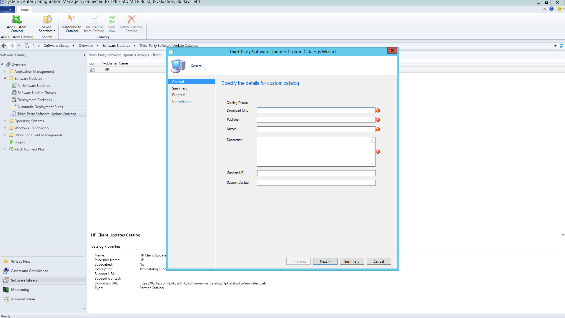Viewport: 565px width, 318px height.
Task: Select Summary step in wizard sidebar
Action: coord(180,88)
